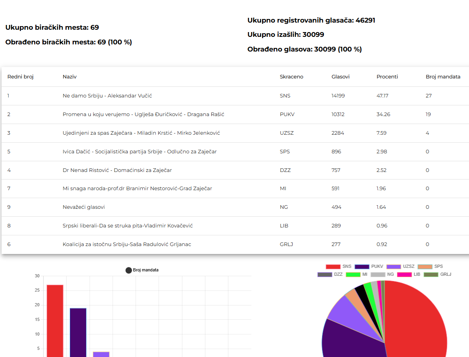Image resolution: width=469 pixels, height=357 pixels.
Task: Toggle the NG light gray legend swatch
Action: pos(378,275)
